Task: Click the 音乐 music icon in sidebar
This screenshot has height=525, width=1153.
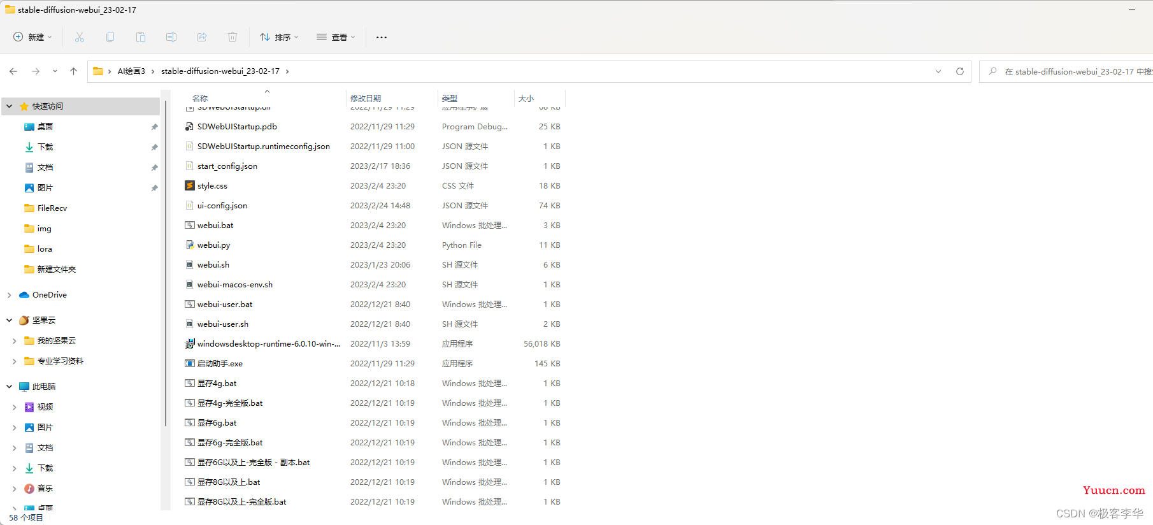Action: (x=29, y=488)
